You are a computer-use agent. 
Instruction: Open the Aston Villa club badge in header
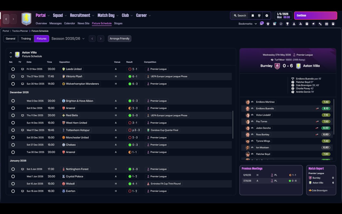pos(26,19)
